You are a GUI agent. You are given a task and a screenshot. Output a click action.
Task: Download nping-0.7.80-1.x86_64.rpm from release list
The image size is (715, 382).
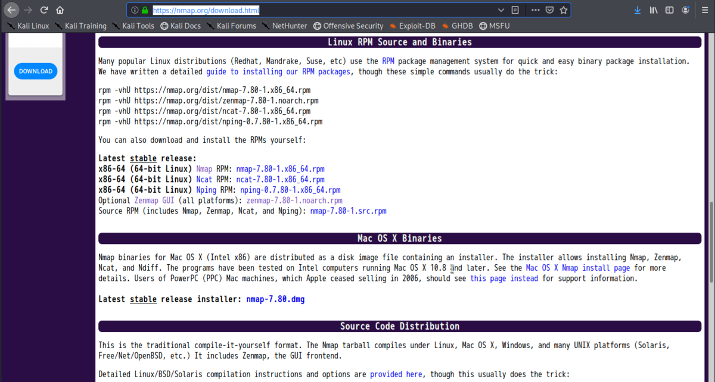click(x=290, y=190)
